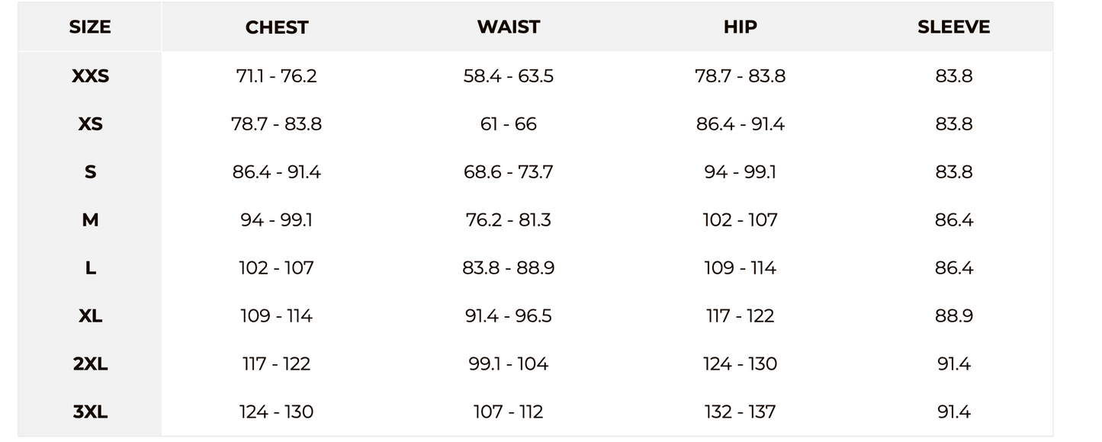
Task: Click the HIP column header
Action: 740,27
